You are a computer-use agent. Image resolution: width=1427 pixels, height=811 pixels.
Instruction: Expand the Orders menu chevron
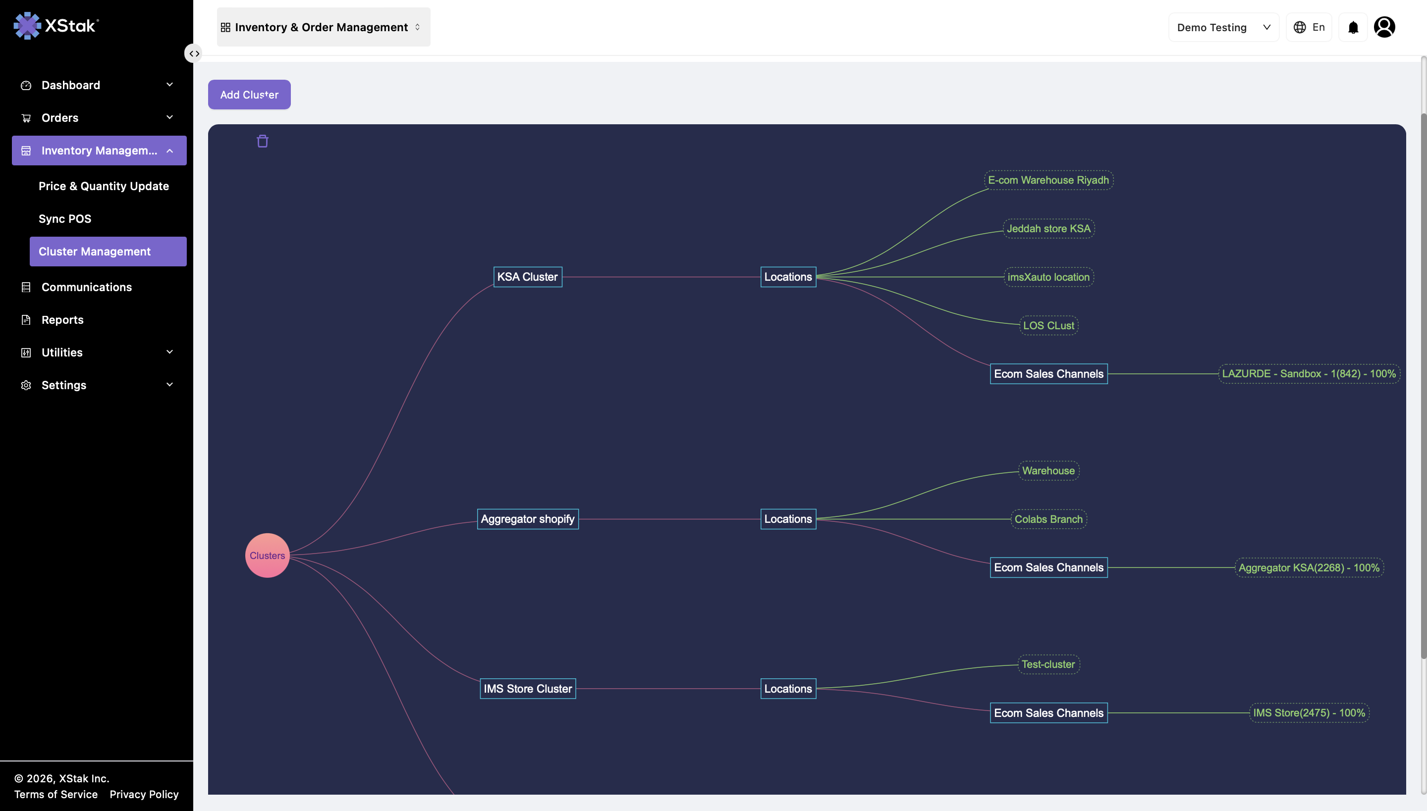pos(169,117)
